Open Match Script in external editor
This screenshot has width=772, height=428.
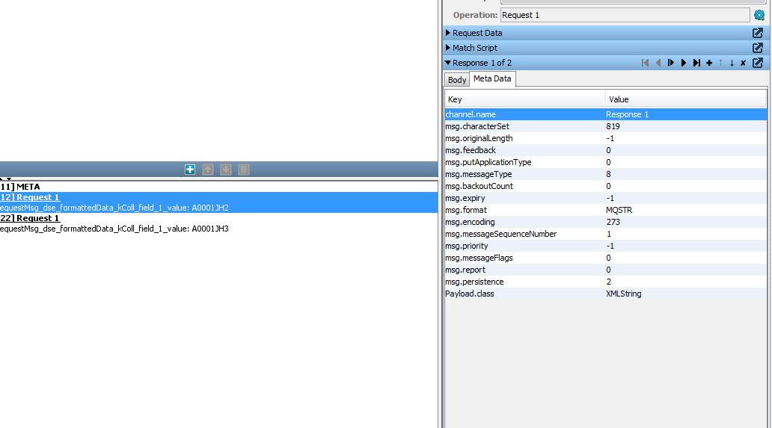pyautogui.click(x=758, y=48)
